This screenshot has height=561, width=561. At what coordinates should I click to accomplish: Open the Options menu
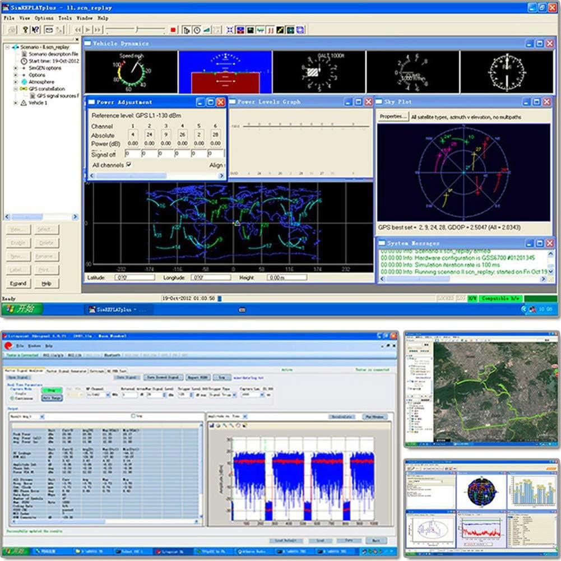[x=44, y=18]
